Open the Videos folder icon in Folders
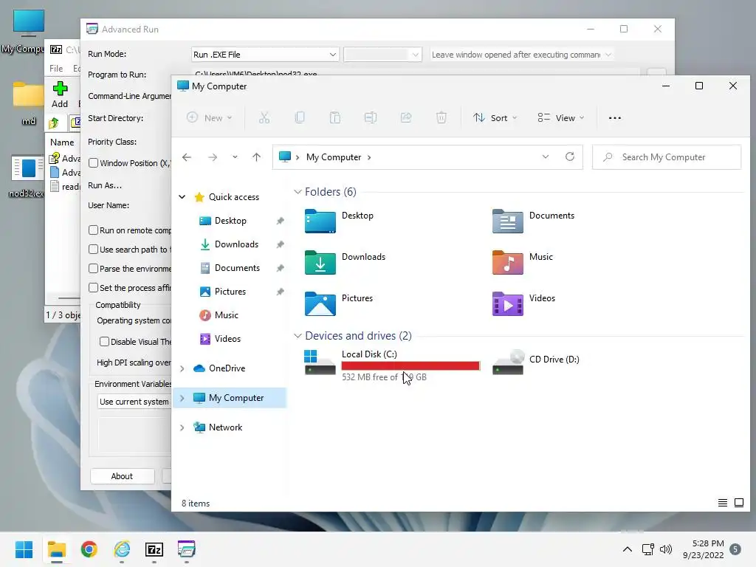Viewport: 756px width, 567px height. point(508,304)
